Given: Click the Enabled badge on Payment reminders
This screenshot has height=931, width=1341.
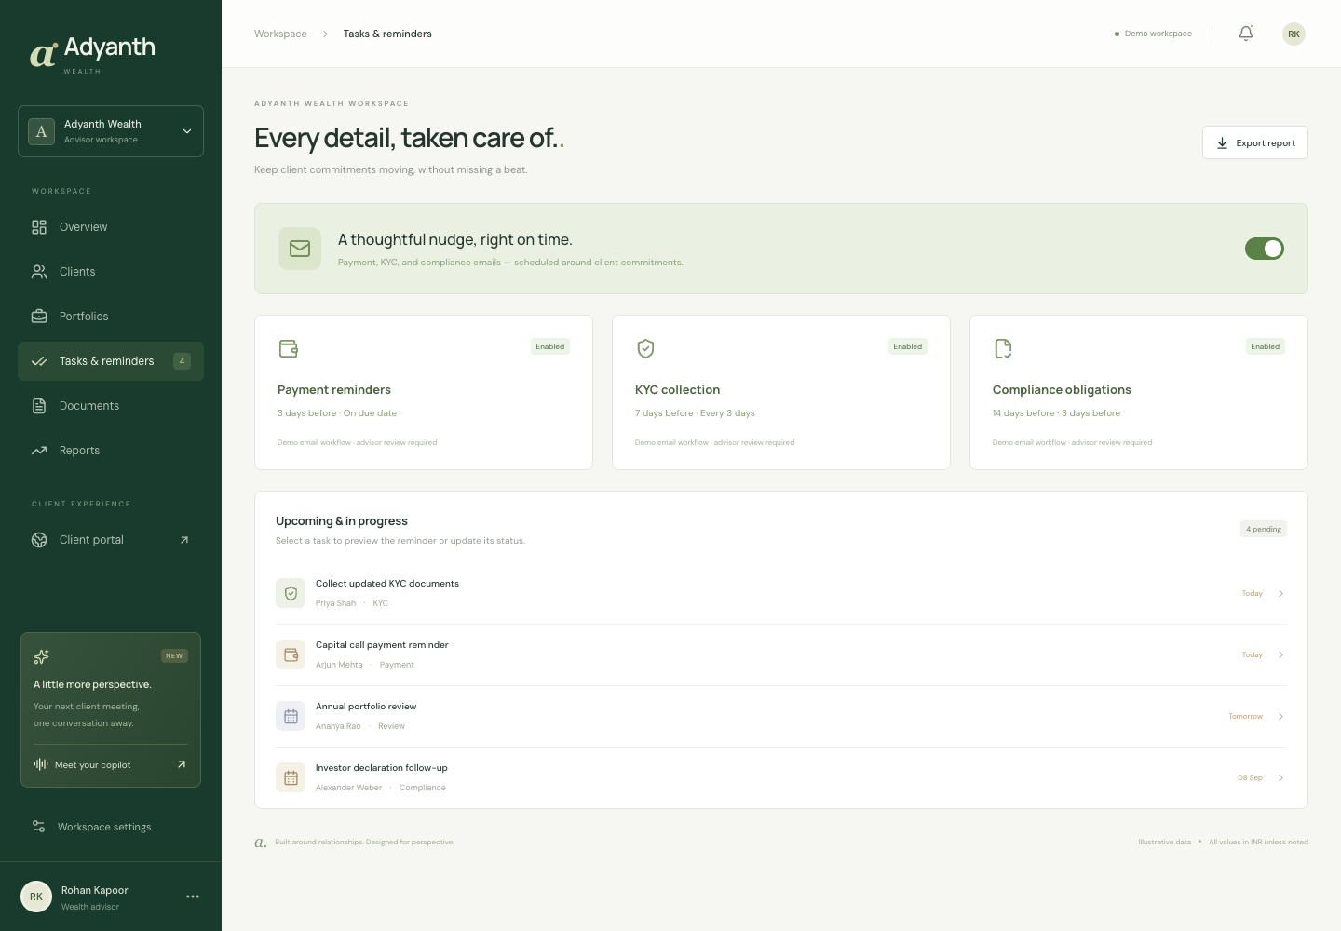Looking at the screenshot, I should 550,346.
